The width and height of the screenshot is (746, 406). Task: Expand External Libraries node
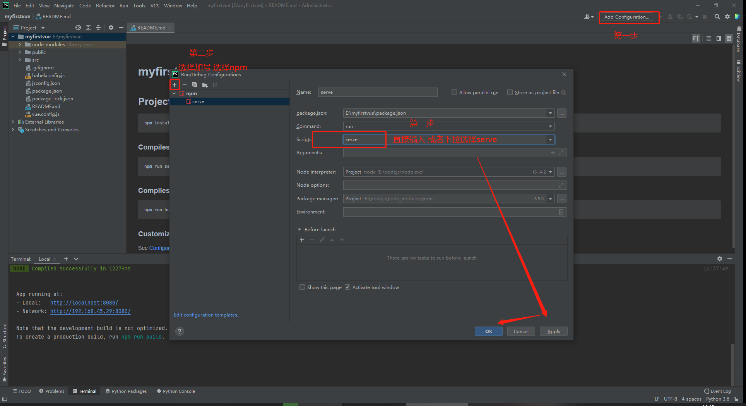click(13, 122)
